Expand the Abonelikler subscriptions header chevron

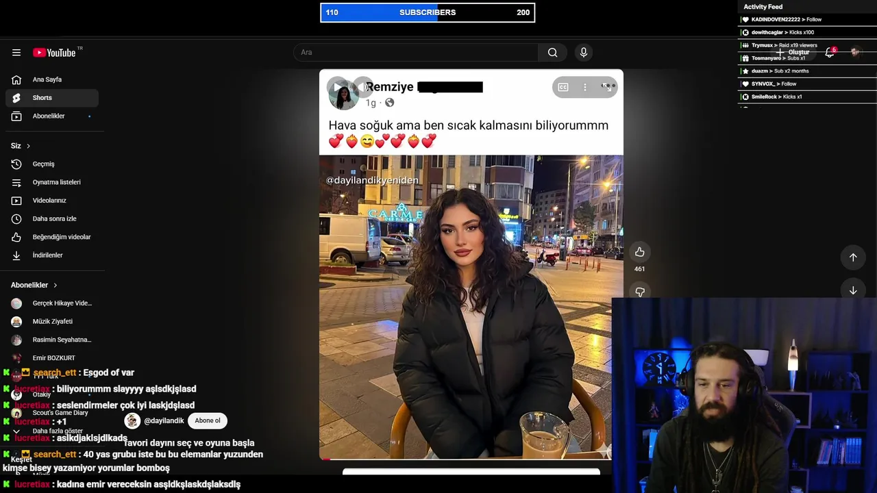pyautogui.click(x=55, y=285)
